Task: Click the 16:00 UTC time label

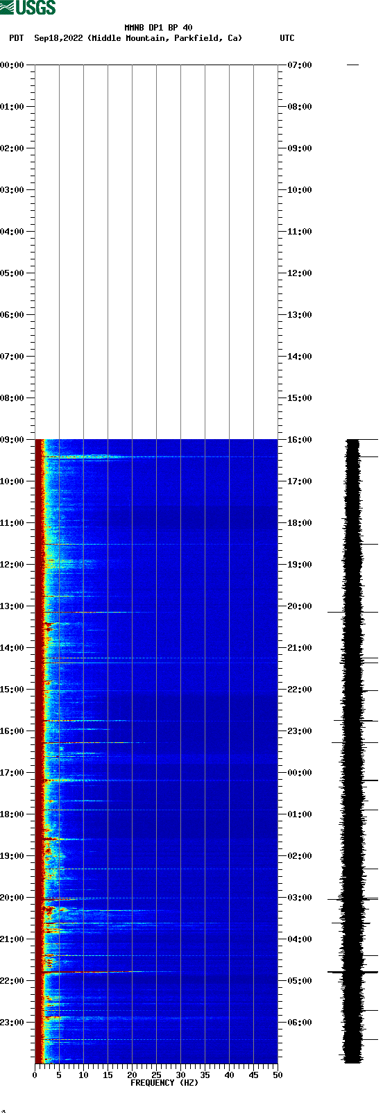Action: pos(300,440)
